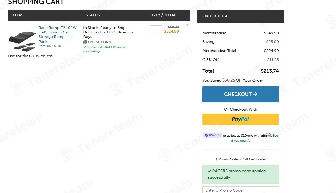Click the ITEM column header

click(x=18, y=15)
